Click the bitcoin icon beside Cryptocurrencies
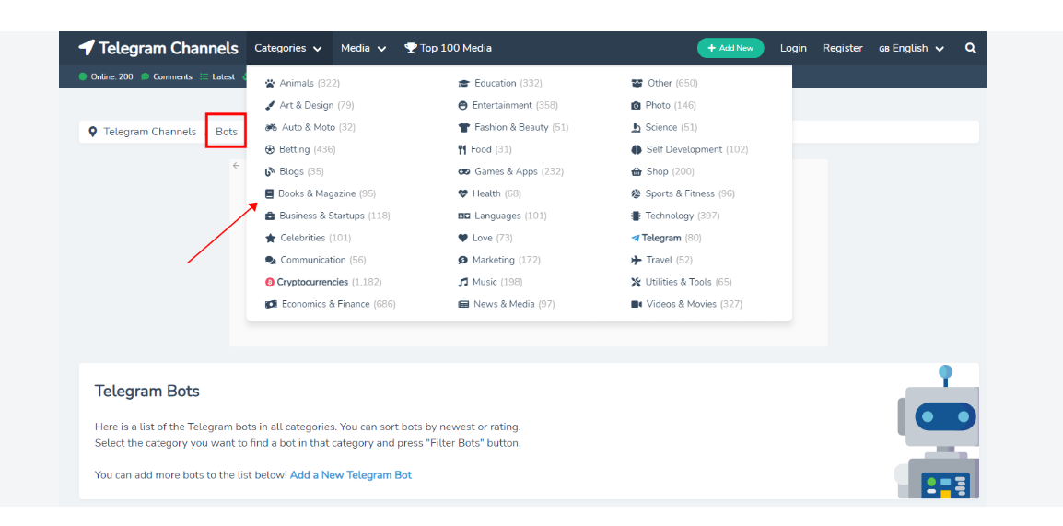Screen dimensions: 1063x526 point(270,282)
